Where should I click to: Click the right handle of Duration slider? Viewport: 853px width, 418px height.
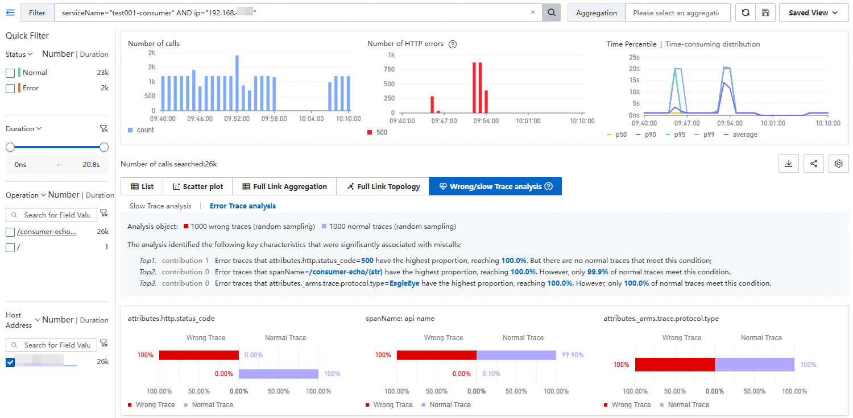point(104,147)
